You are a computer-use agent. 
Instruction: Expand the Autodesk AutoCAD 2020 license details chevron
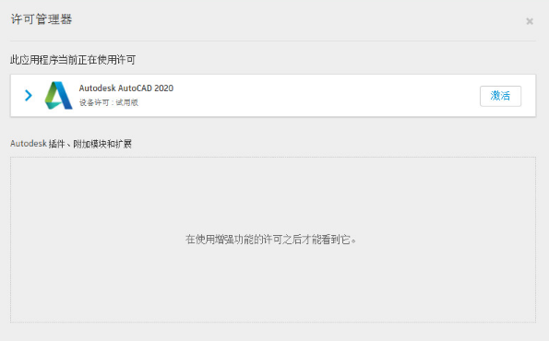coord(29,95)
